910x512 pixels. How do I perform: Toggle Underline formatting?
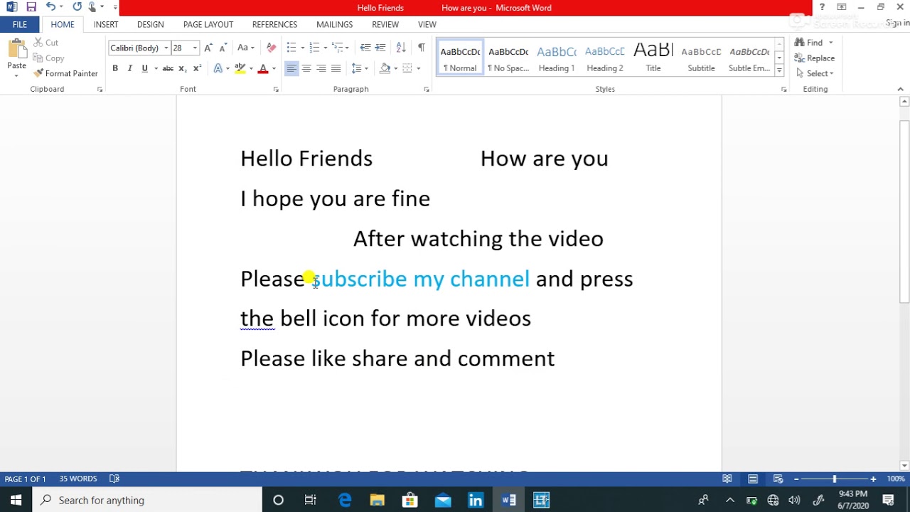[145, 68]
